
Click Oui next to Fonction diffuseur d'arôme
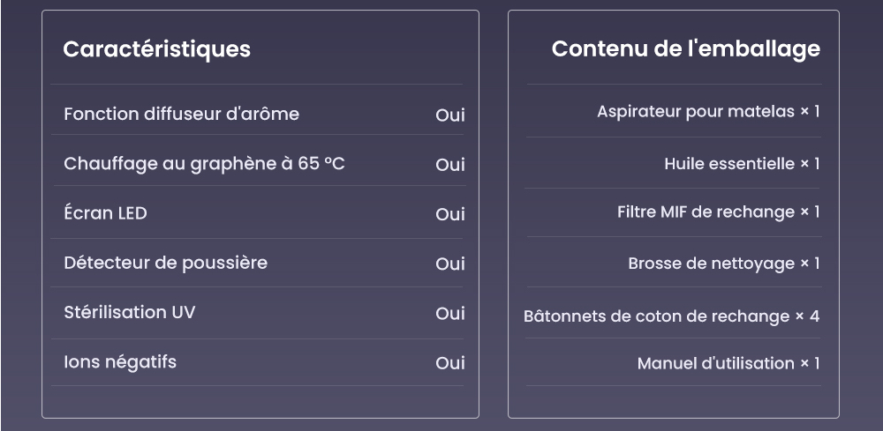coord(450,115)
